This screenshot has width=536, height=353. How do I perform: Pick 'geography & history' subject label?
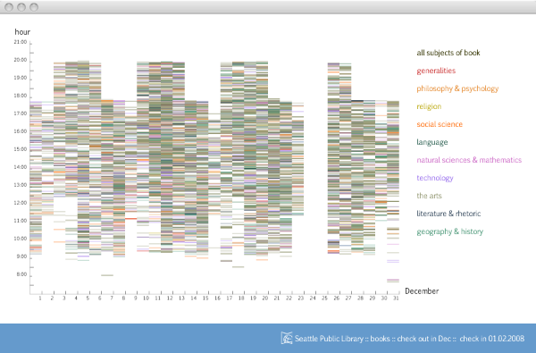coord(450,231)
